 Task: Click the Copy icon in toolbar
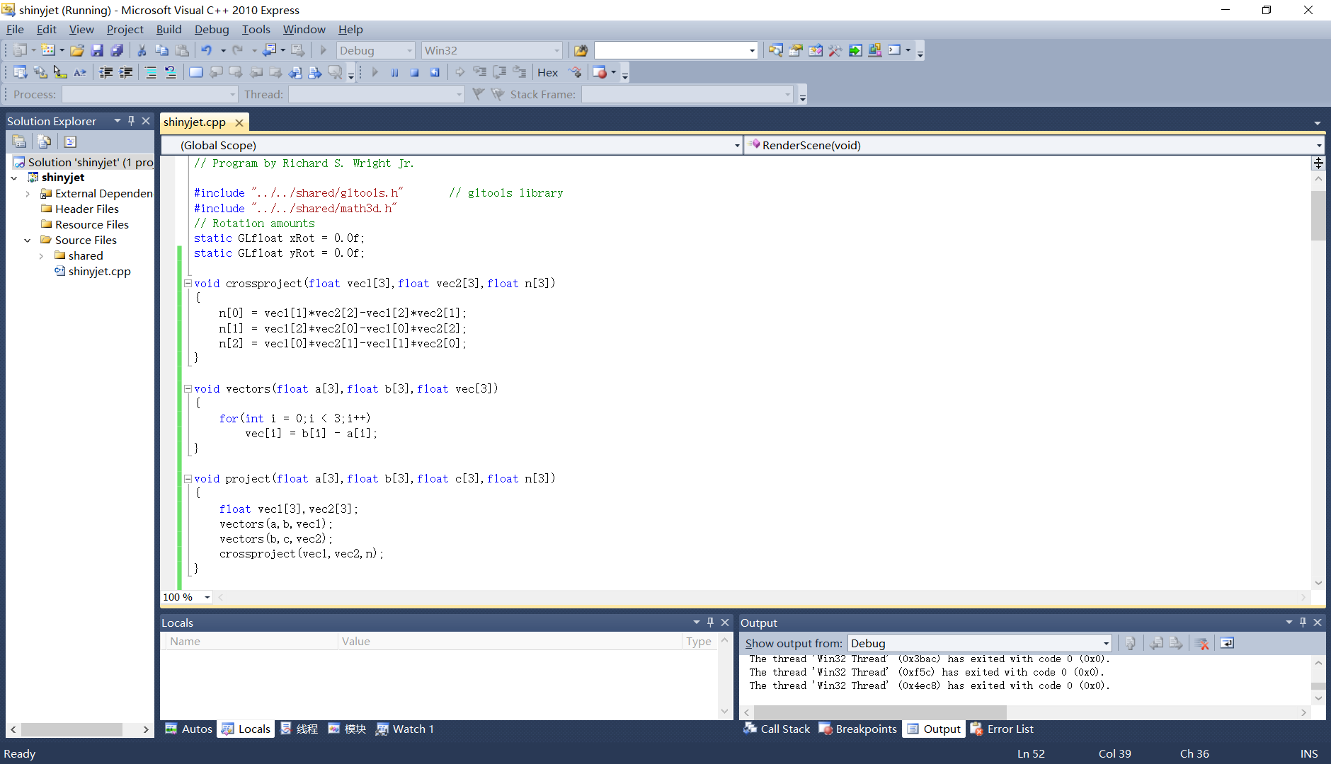tap(161, 50)
